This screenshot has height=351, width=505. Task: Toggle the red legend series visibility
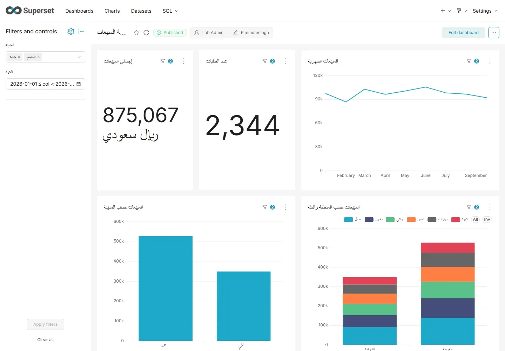(x=460, y=219)
